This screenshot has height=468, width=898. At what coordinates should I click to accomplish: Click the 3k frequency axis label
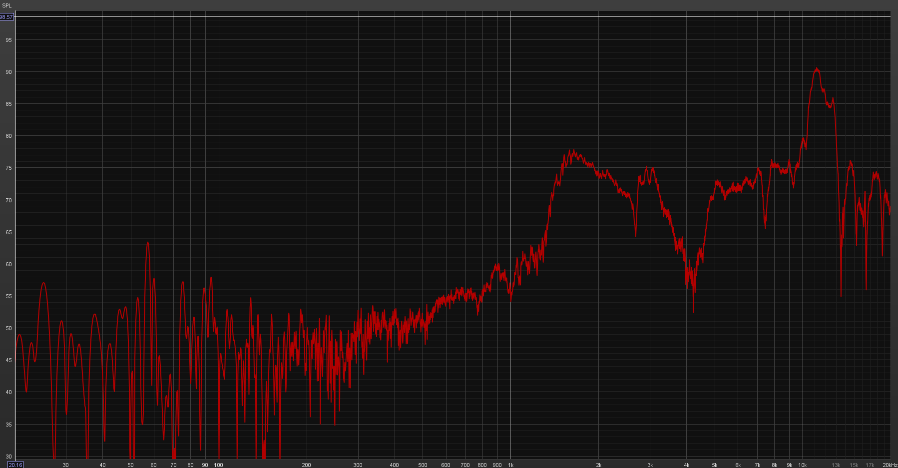tap(650, 465)
